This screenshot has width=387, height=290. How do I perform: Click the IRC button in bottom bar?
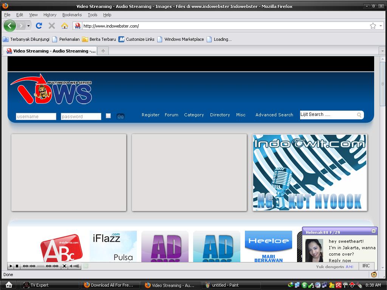pyautogui.click(x=366, y=266)
